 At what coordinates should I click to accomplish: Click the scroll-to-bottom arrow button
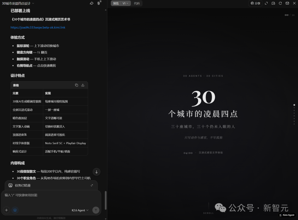pyautogui.click(x=97, y=172)
